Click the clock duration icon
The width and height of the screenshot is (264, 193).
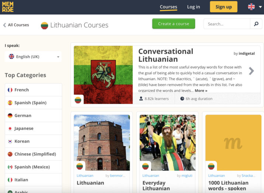click(x=182, y=99)
